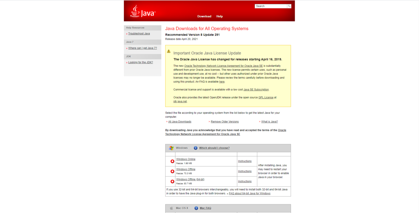Click info icon beside Mac FAQ
This screenshot has height=213, width=419.
[196, 208]
